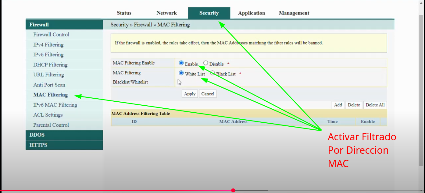
Task: Select the Disable radio for MAC Filtering
Action: 206,63
